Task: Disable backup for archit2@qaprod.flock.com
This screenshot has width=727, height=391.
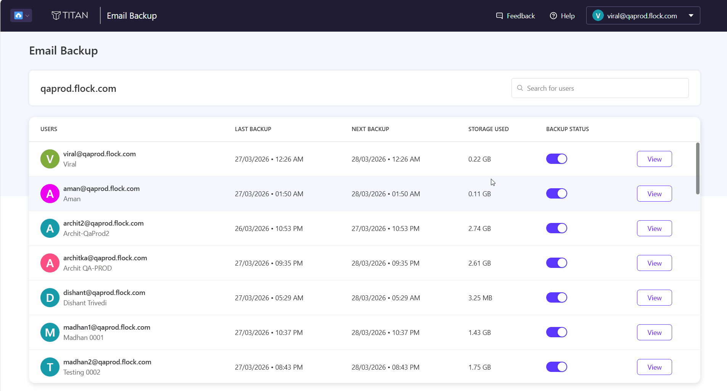Action: (557, 228)
